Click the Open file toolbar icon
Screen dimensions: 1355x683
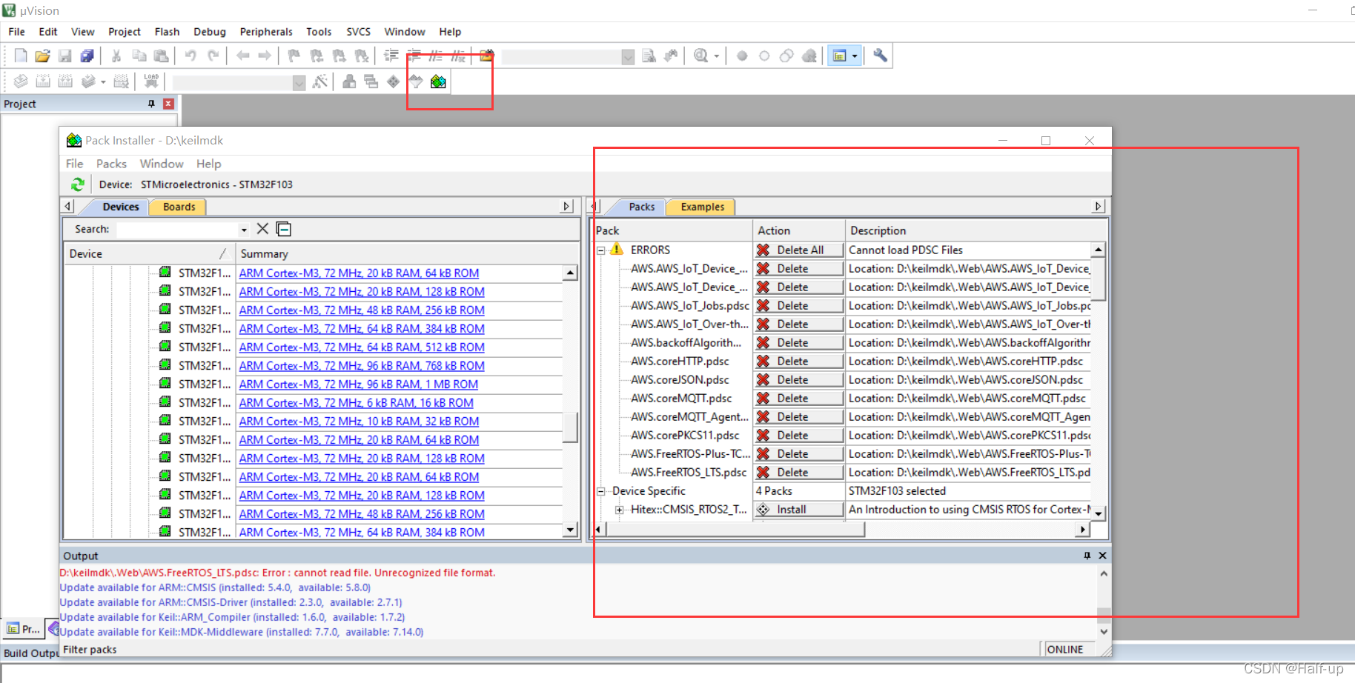point(43,56)
